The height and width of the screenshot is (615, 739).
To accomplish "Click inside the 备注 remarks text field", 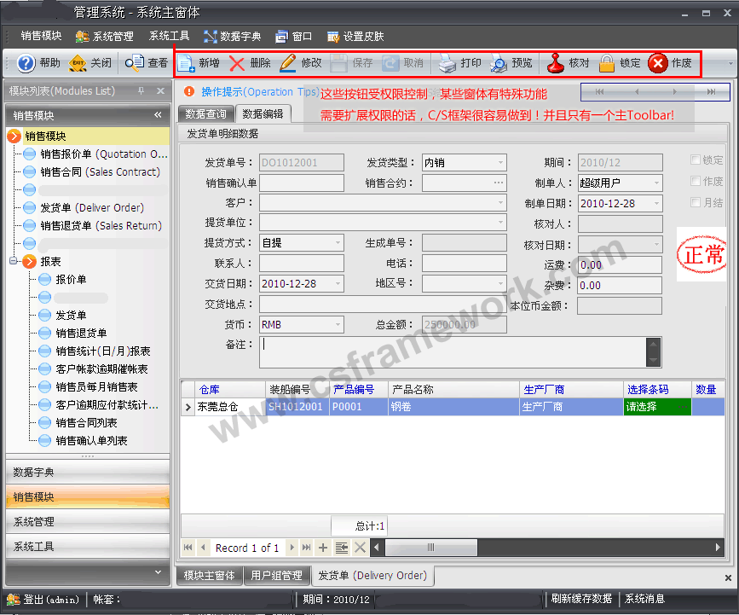I will [x=452, y=351].
